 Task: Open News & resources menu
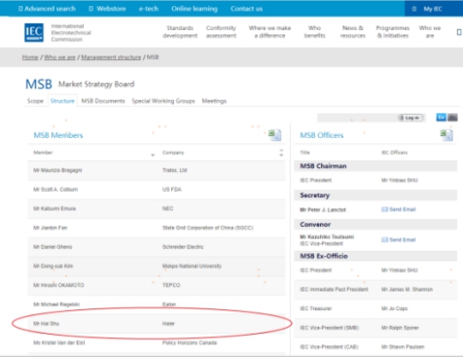(x=353, y=32)
